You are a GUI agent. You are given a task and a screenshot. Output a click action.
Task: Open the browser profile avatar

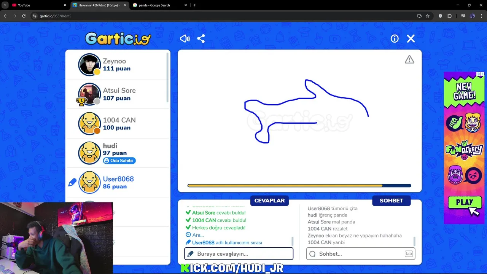[472, 16]
